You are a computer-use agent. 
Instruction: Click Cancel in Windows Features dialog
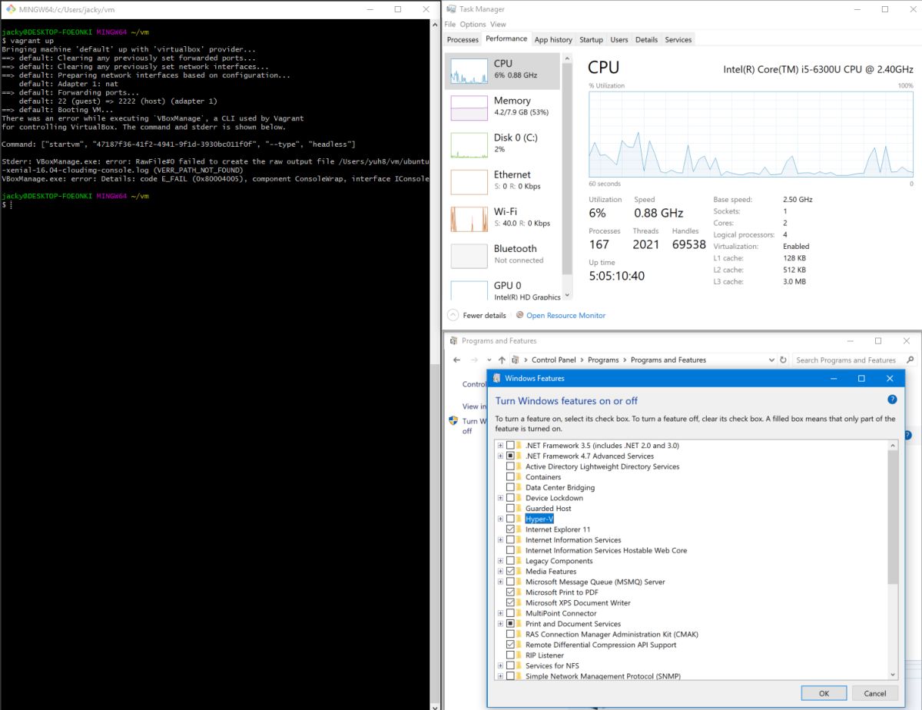pyautogui.click(x=874, y=693)
